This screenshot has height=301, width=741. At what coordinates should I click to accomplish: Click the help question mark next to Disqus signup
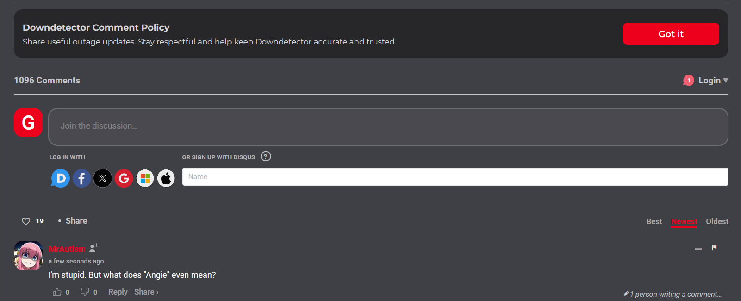coord(266,157)
